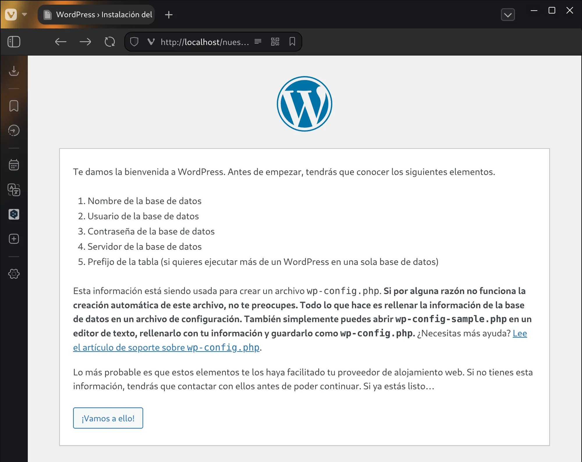Open the Translate panel in sidebar
The height and width of the screenshot is (462, 582).
(14, 190)
